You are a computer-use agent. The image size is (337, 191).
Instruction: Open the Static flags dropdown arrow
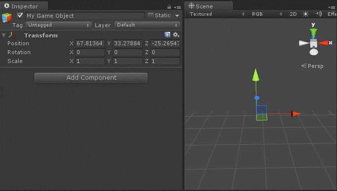[177, 16]
